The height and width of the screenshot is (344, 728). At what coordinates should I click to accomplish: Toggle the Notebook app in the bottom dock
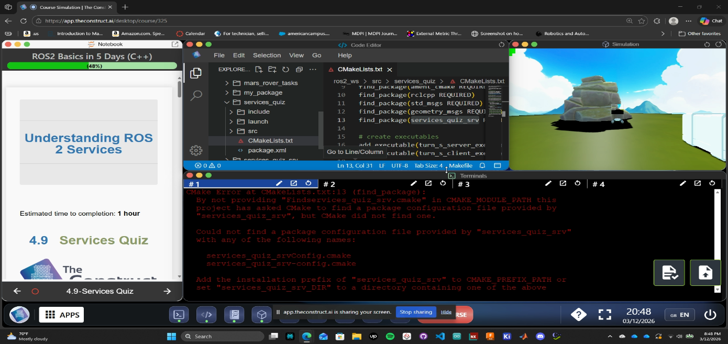(x=234, y=315)
